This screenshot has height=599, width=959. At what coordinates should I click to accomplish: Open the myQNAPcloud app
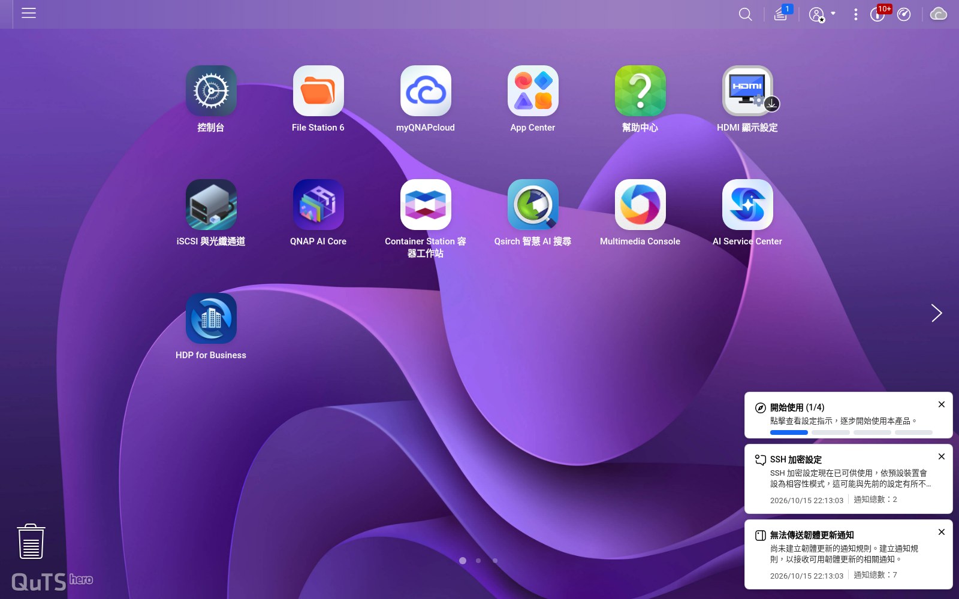[426, 91]
